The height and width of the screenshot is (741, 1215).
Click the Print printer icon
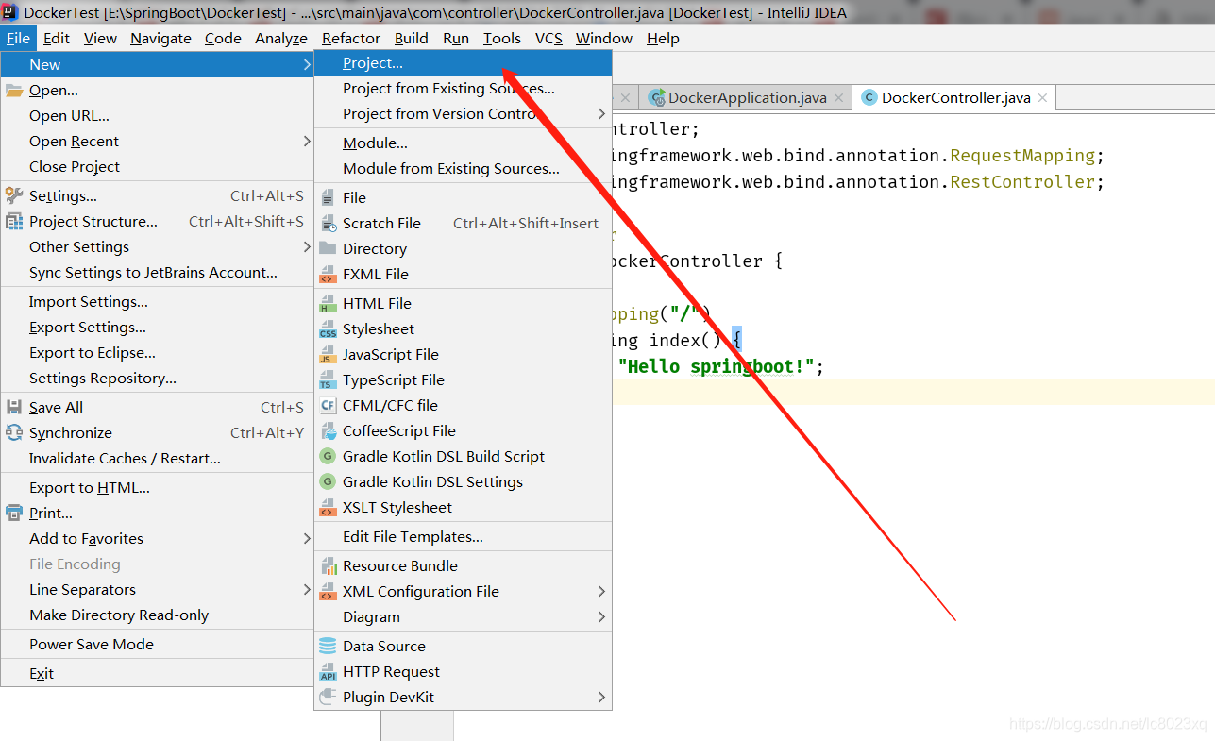tap(14, 513)
